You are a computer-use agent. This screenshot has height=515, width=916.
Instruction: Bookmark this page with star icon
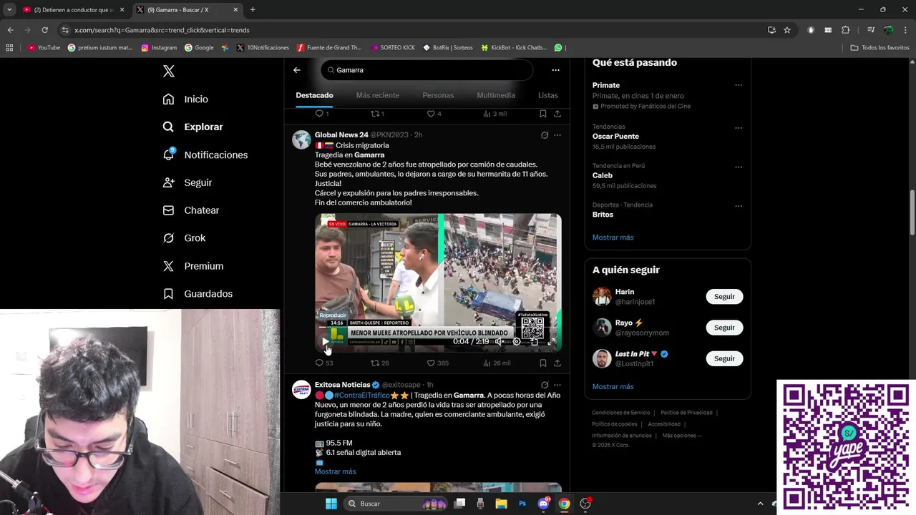click(x=787, y=30)
